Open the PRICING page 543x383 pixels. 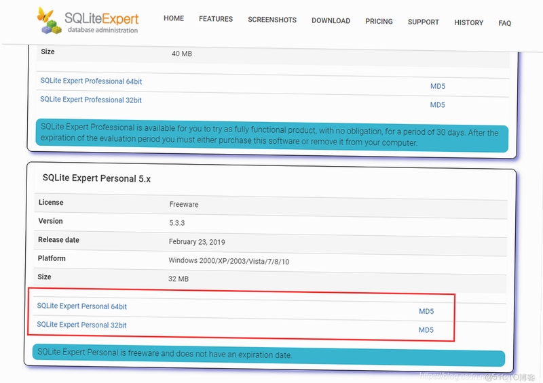click(x=379, y=22)
